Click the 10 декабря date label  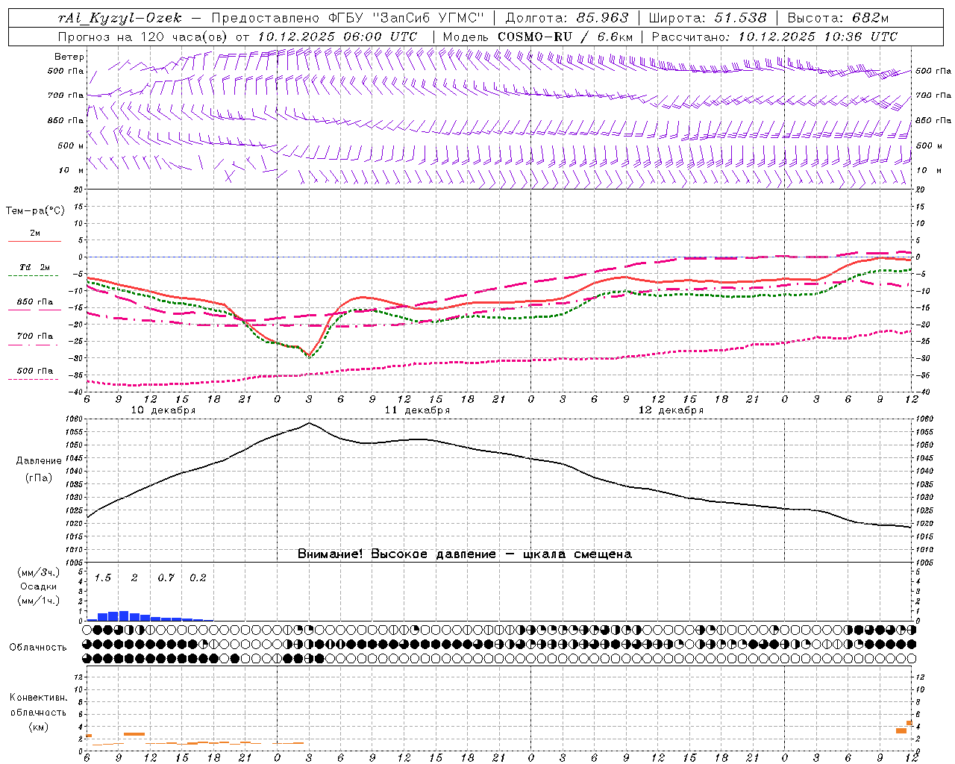pyautogui.click(x=163, y=410)
